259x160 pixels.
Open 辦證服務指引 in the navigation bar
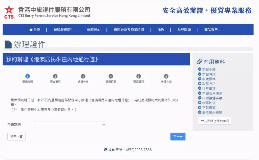(x=63, y=30)
